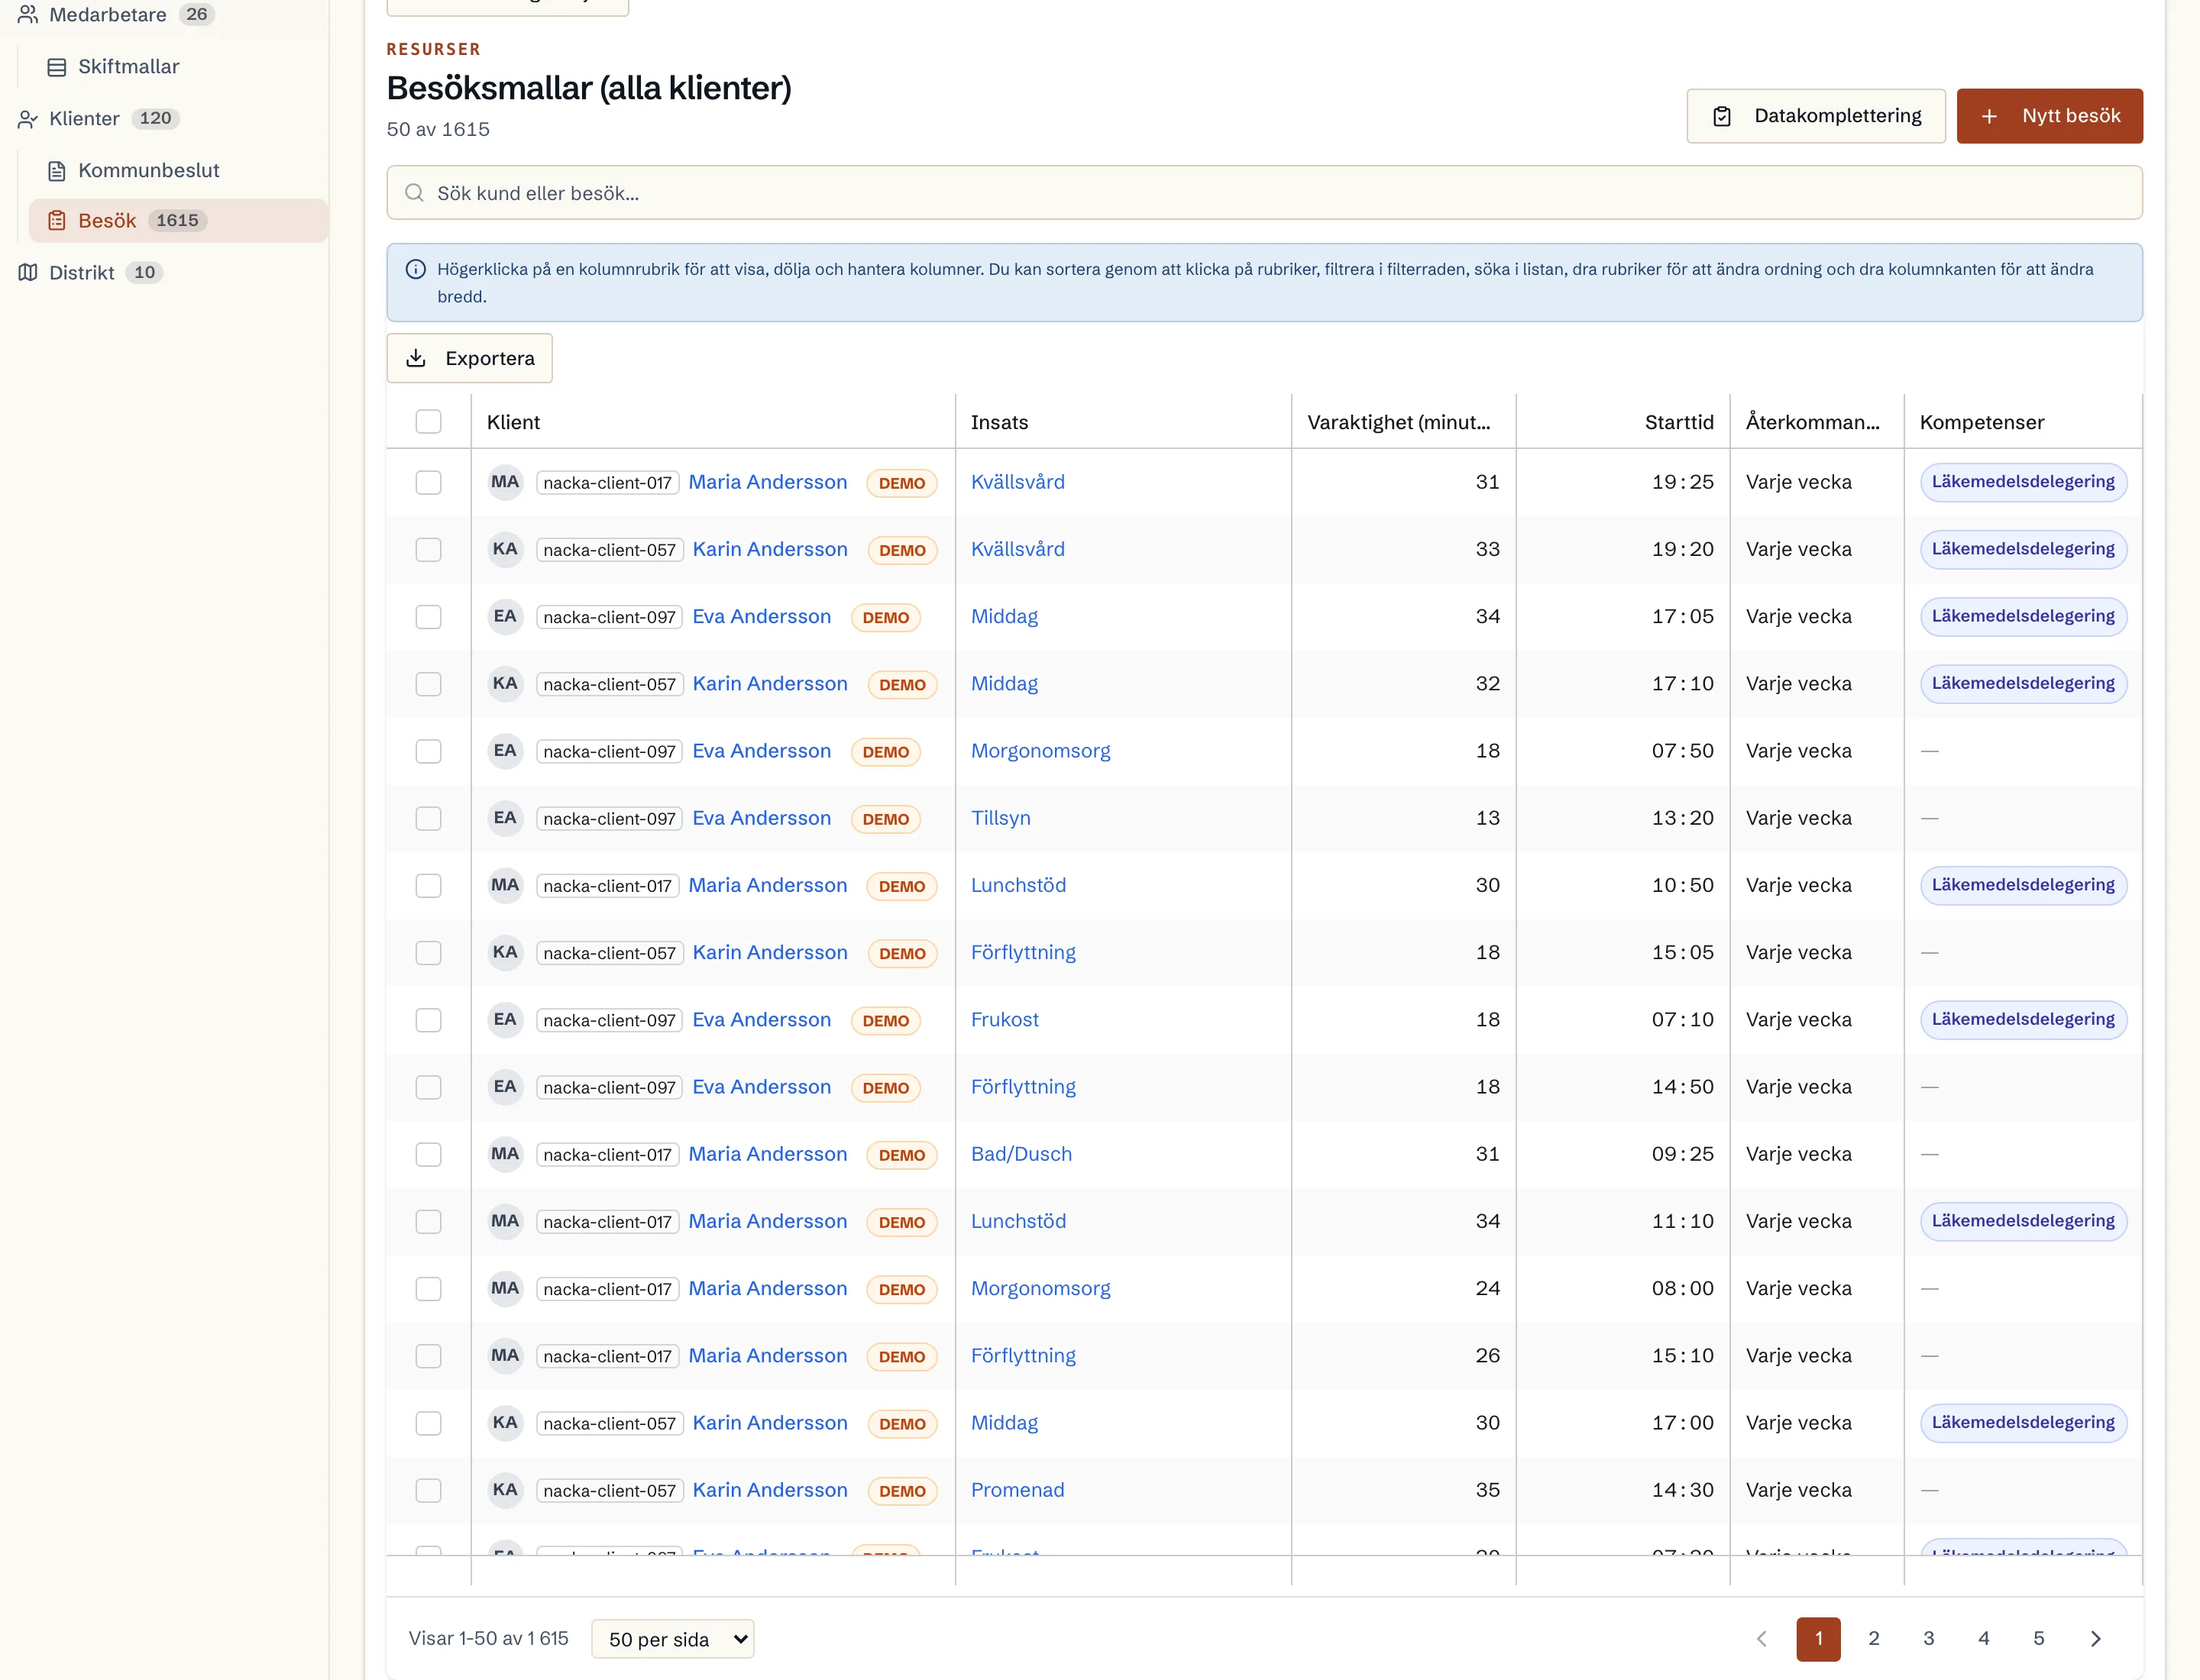Sort by the Starttid column header
Screen dimensions: 2200x1680
pyautogui.click(x=1679, y=422)
